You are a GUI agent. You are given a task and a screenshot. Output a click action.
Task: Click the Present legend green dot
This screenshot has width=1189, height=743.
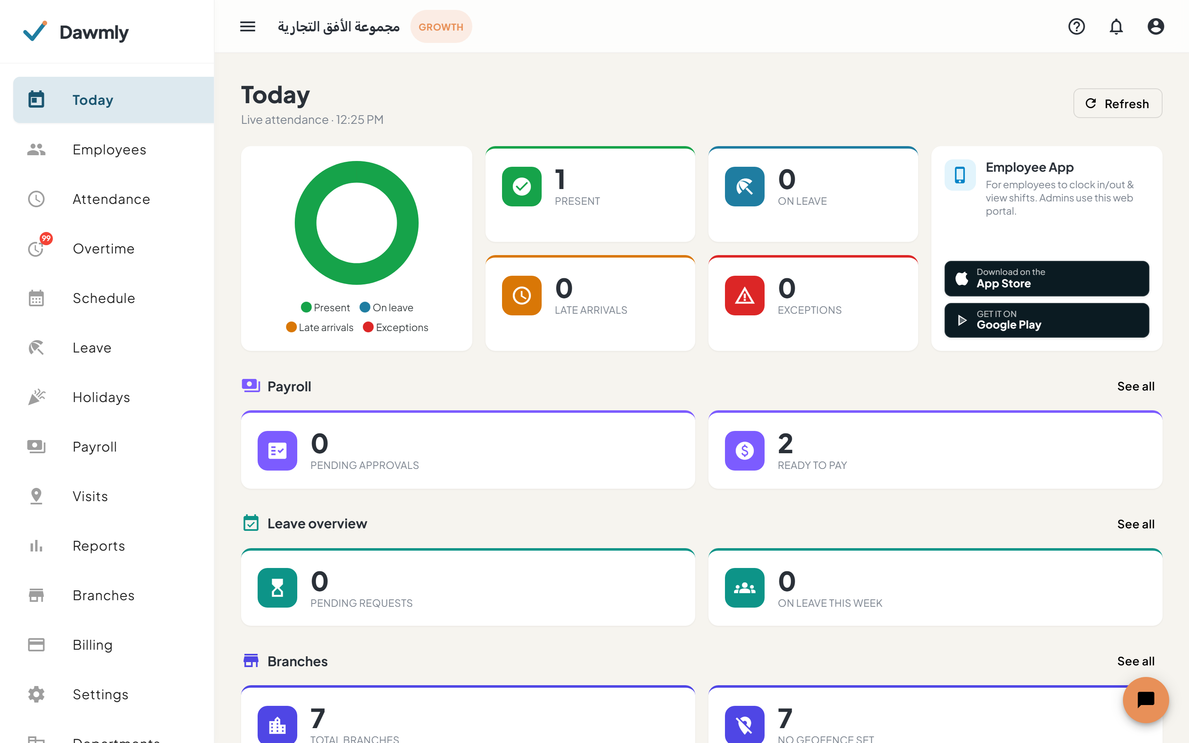point(306,308)
